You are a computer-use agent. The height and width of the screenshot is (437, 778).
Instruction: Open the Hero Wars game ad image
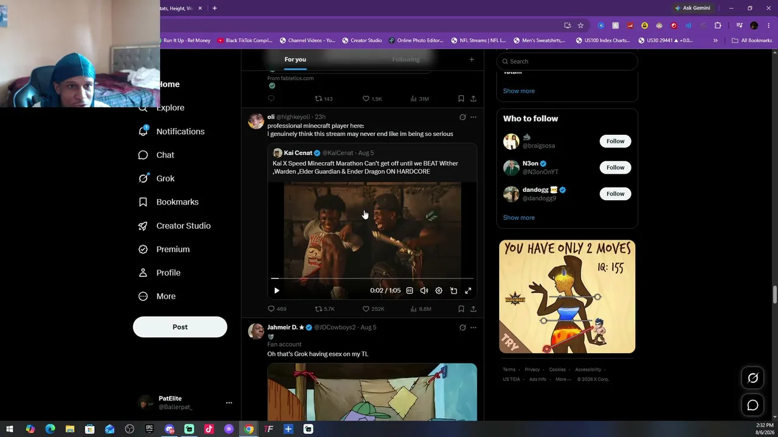567,297
